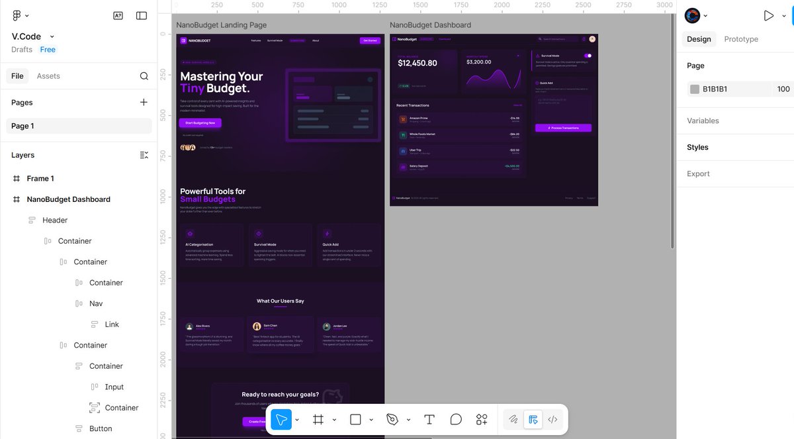794x439 pixels.
Task: Open the B1B1B1 page color swatch
Action: pos(695,89)
